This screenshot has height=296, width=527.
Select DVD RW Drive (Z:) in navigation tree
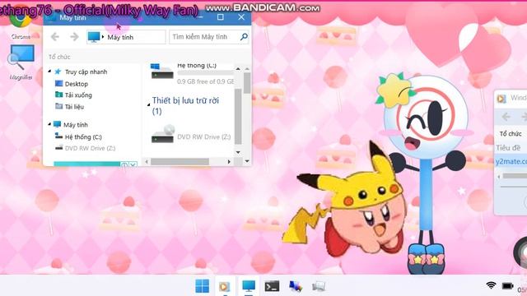pyautogui.click(x=90, y=148)
